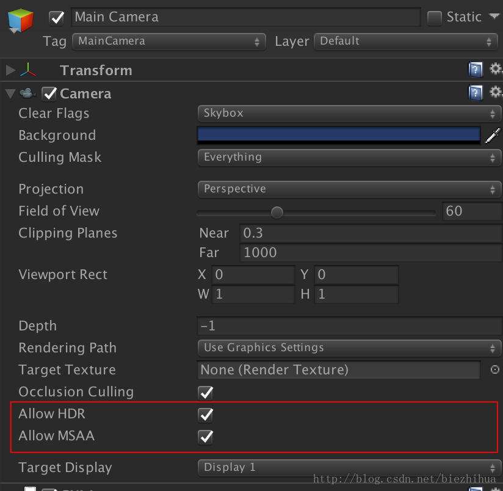This screenshot has width=503, height=491.
Task: Open Target Texture object picker circle
Action: pos(495,369)
